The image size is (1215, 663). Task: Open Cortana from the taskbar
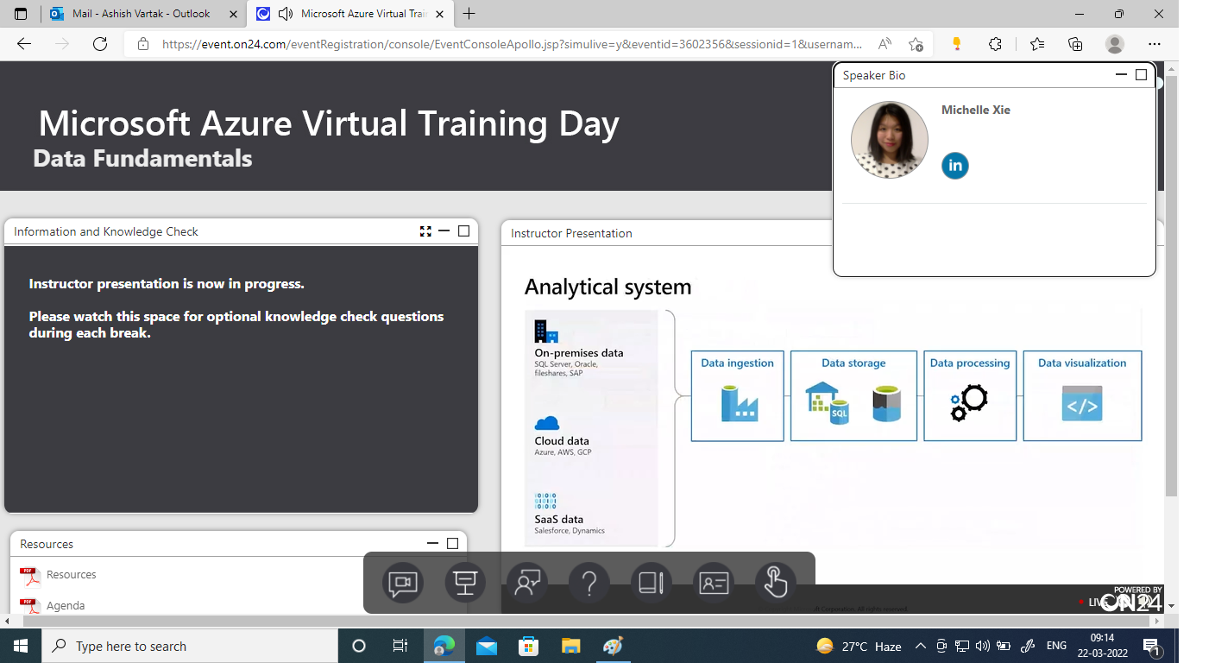359,646
